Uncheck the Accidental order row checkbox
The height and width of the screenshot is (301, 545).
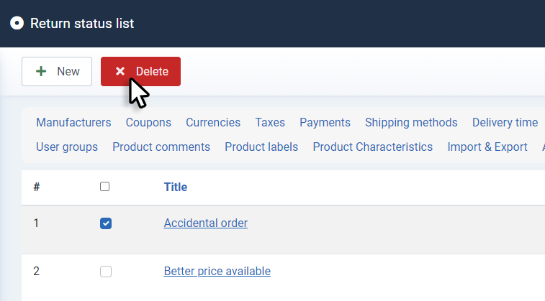coord(106,223)
